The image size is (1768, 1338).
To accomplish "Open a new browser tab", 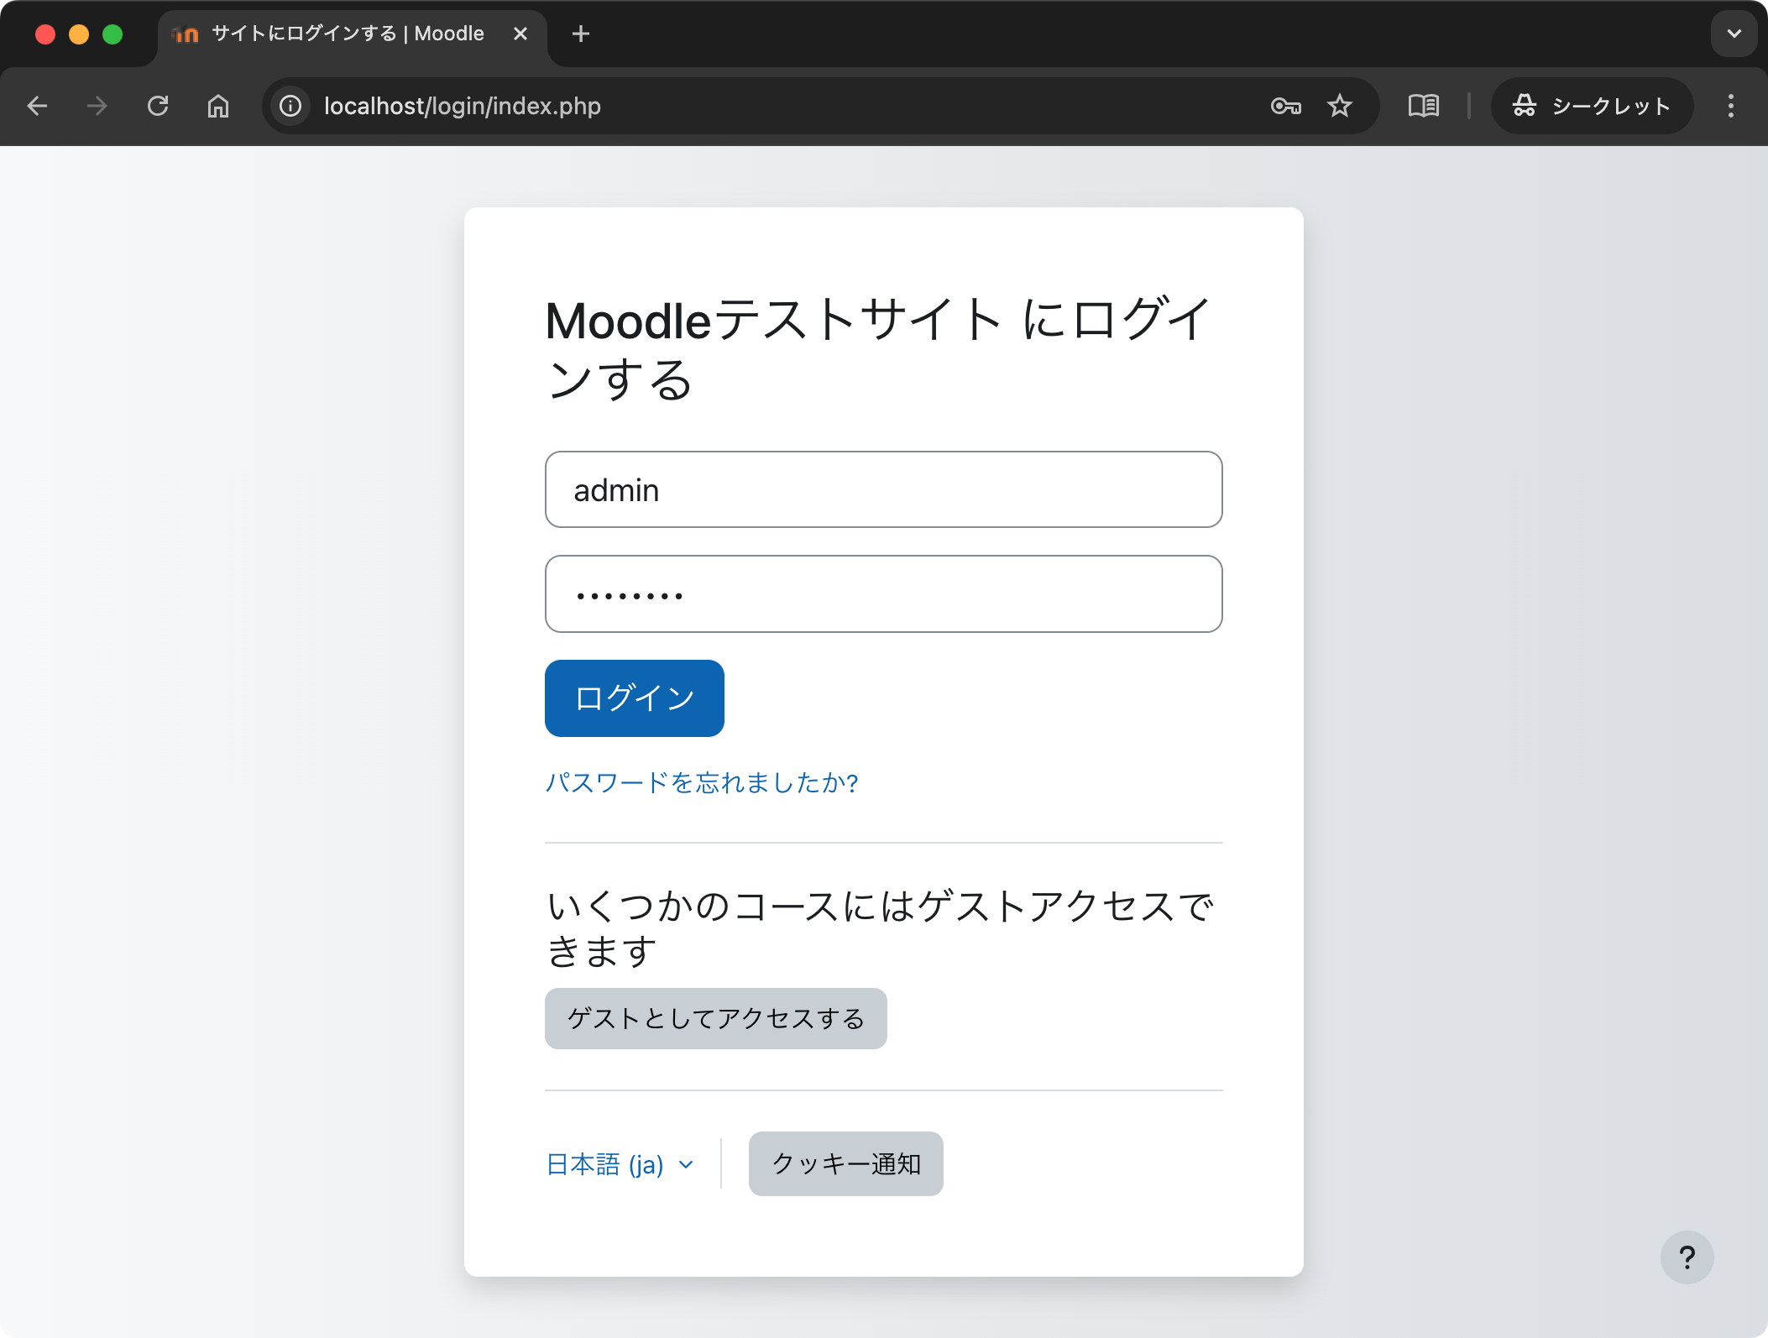I will click(580, 34).
